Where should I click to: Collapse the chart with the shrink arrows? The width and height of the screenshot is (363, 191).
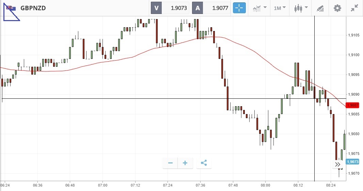click(354, 8)
